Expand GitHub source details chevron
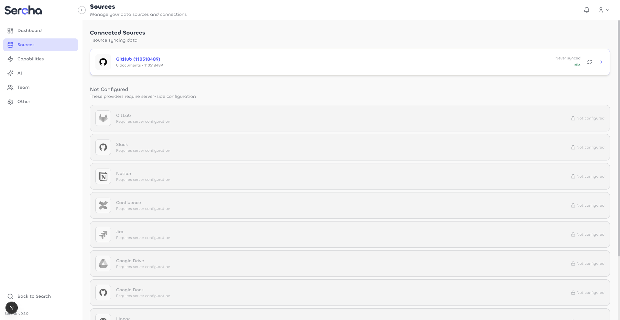Screen dimensions: 620x320 coord(601,62)
